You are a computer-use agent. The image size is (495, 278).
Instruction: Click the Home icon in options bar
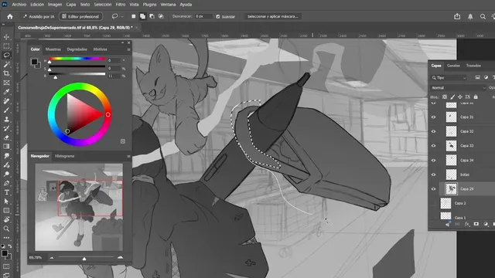click(x=10, y=16)
